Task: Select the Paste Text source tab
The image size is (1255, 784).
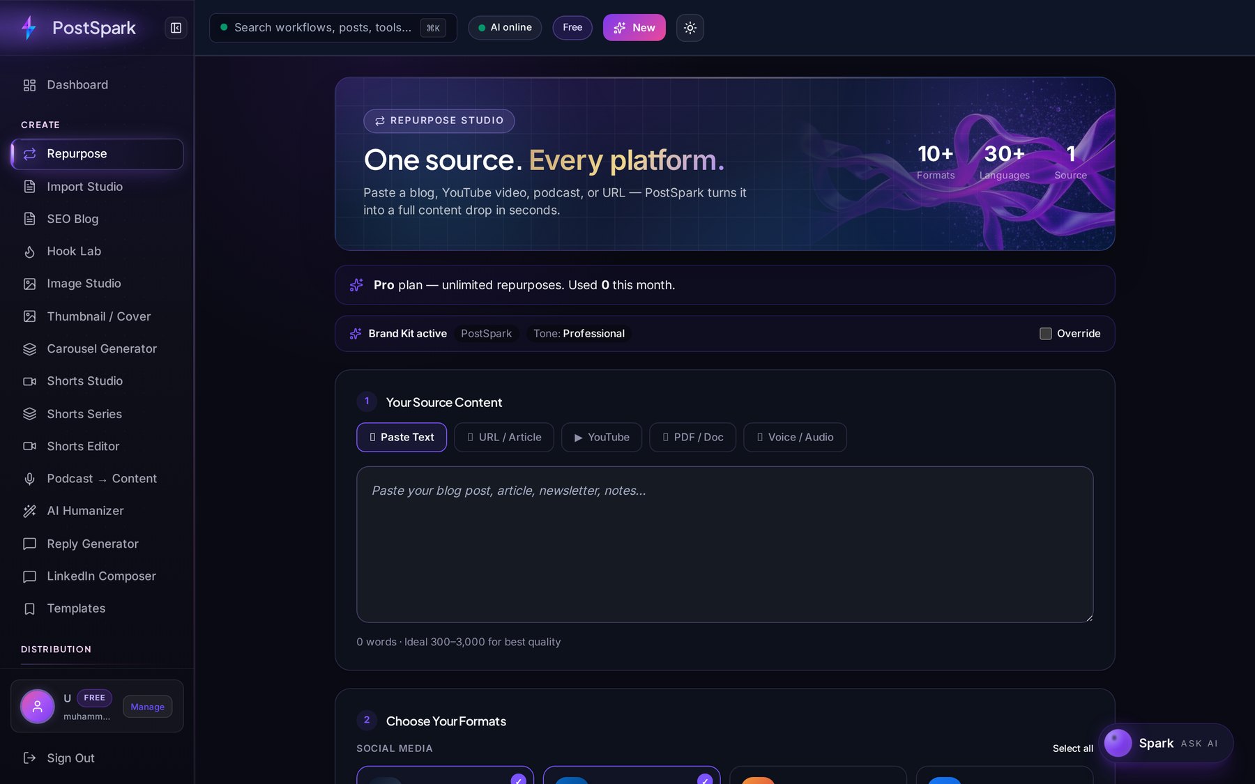Action: coord(402,437)
